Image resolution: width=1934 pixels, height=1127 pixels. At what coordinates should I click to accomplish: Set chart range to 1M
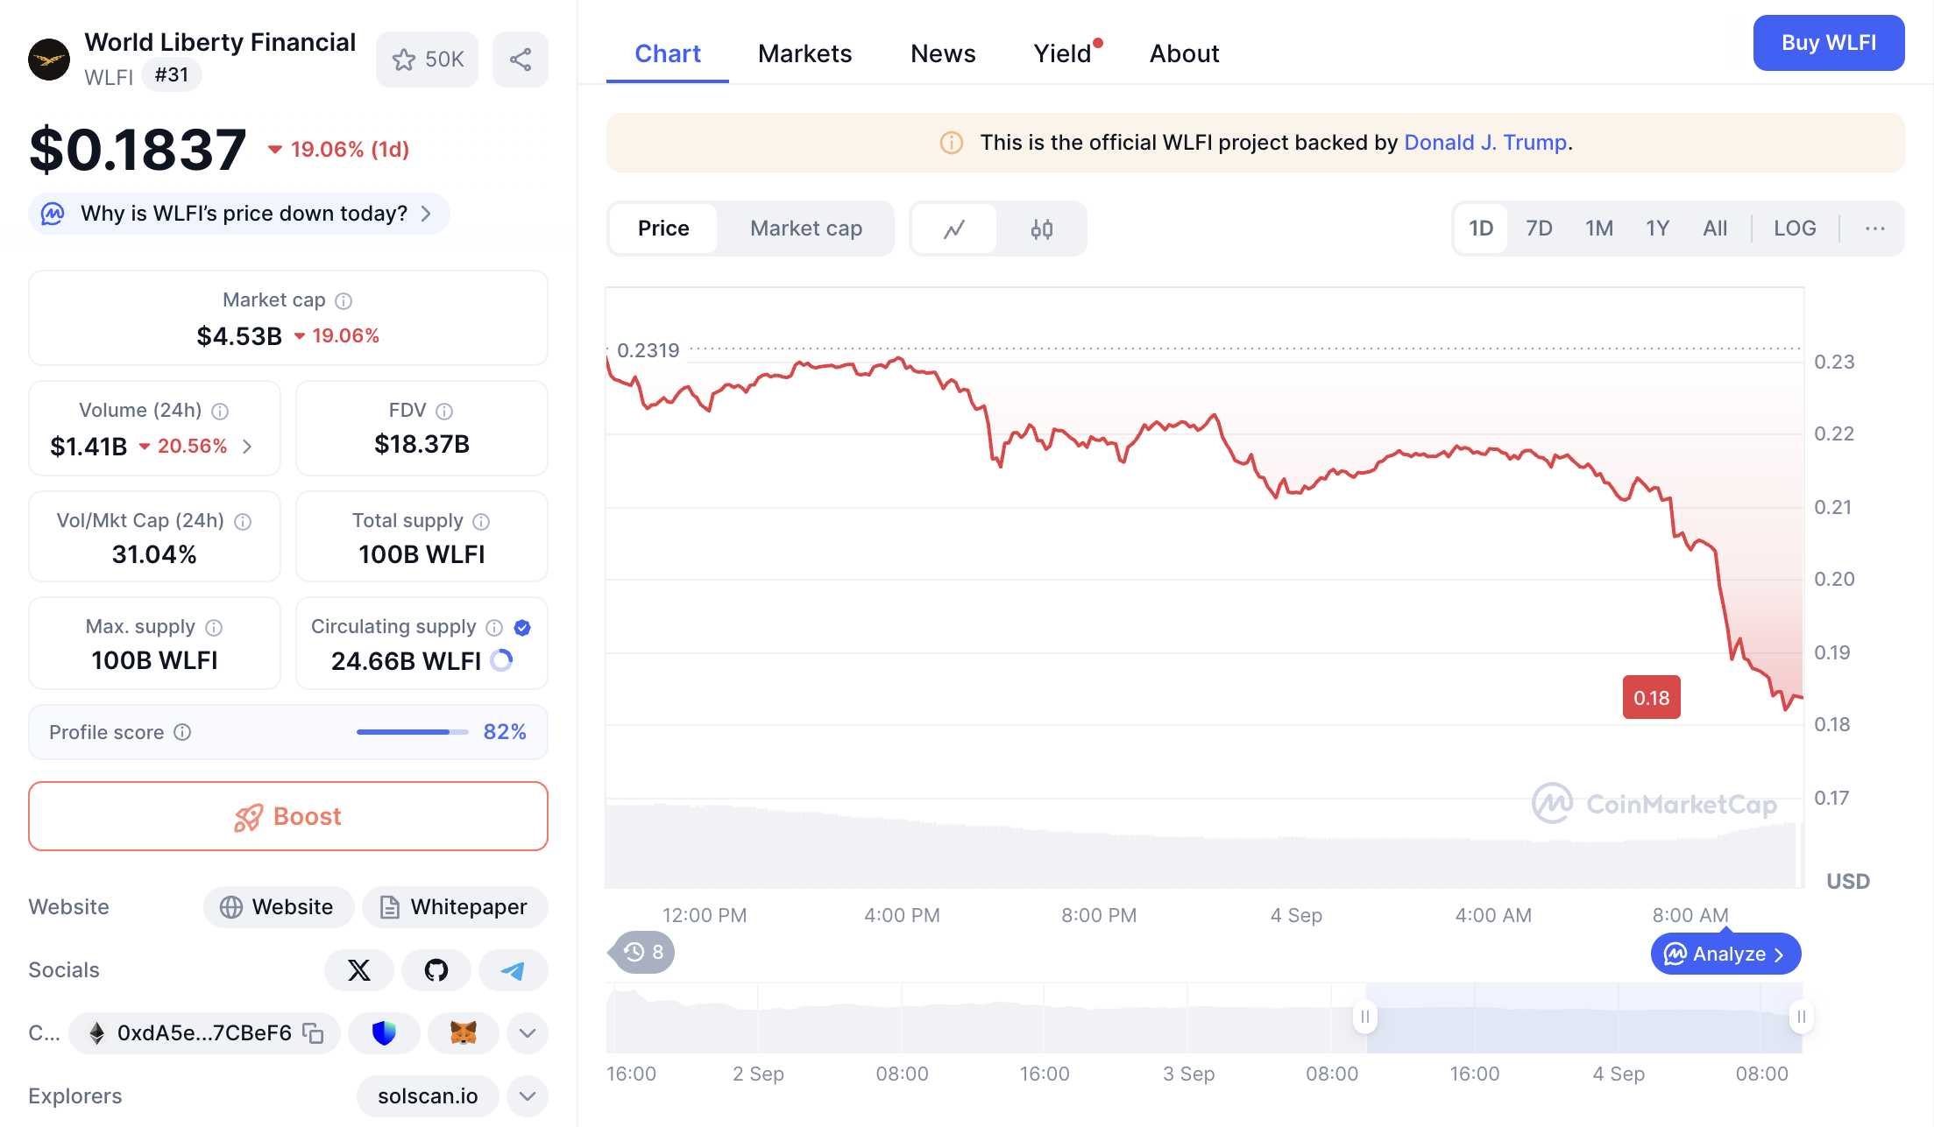coord(1599,229)
